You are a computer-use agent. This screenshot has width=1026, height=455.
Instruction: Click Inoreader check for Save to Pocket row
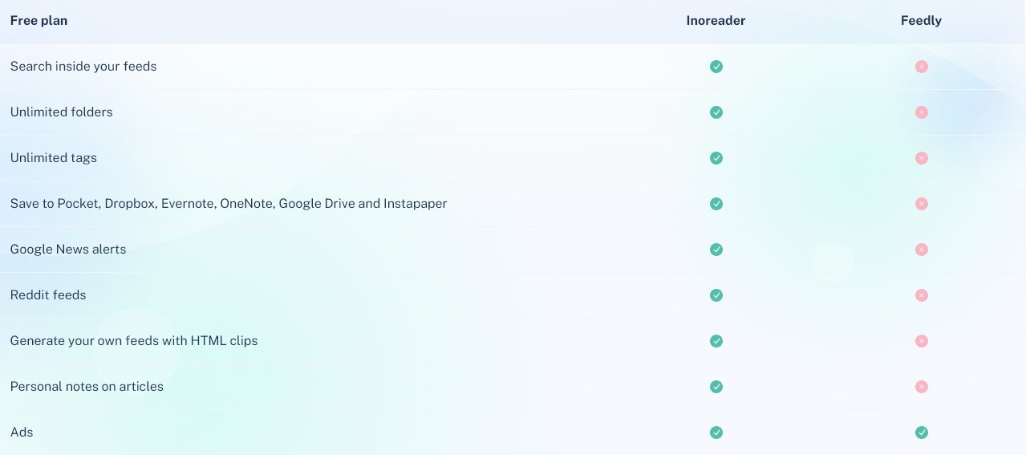coord(716,204)
